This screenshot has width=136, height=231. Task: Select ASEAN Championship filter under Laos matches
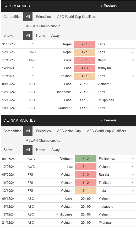pyautogui.click(x=43, y=26)
